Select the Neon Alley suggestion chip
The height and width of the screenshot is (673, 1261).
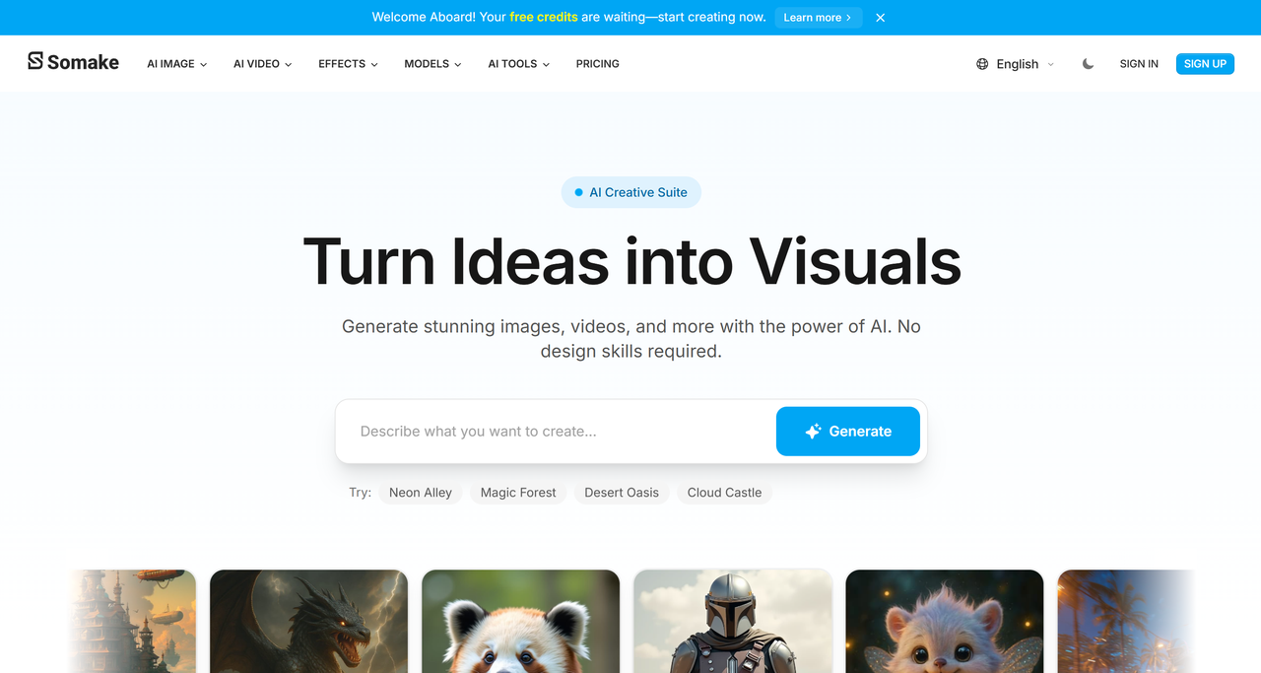tap(421, 493)
